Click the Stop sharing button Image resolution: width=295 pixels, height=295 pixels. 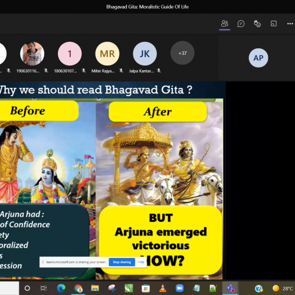point(122,262)
